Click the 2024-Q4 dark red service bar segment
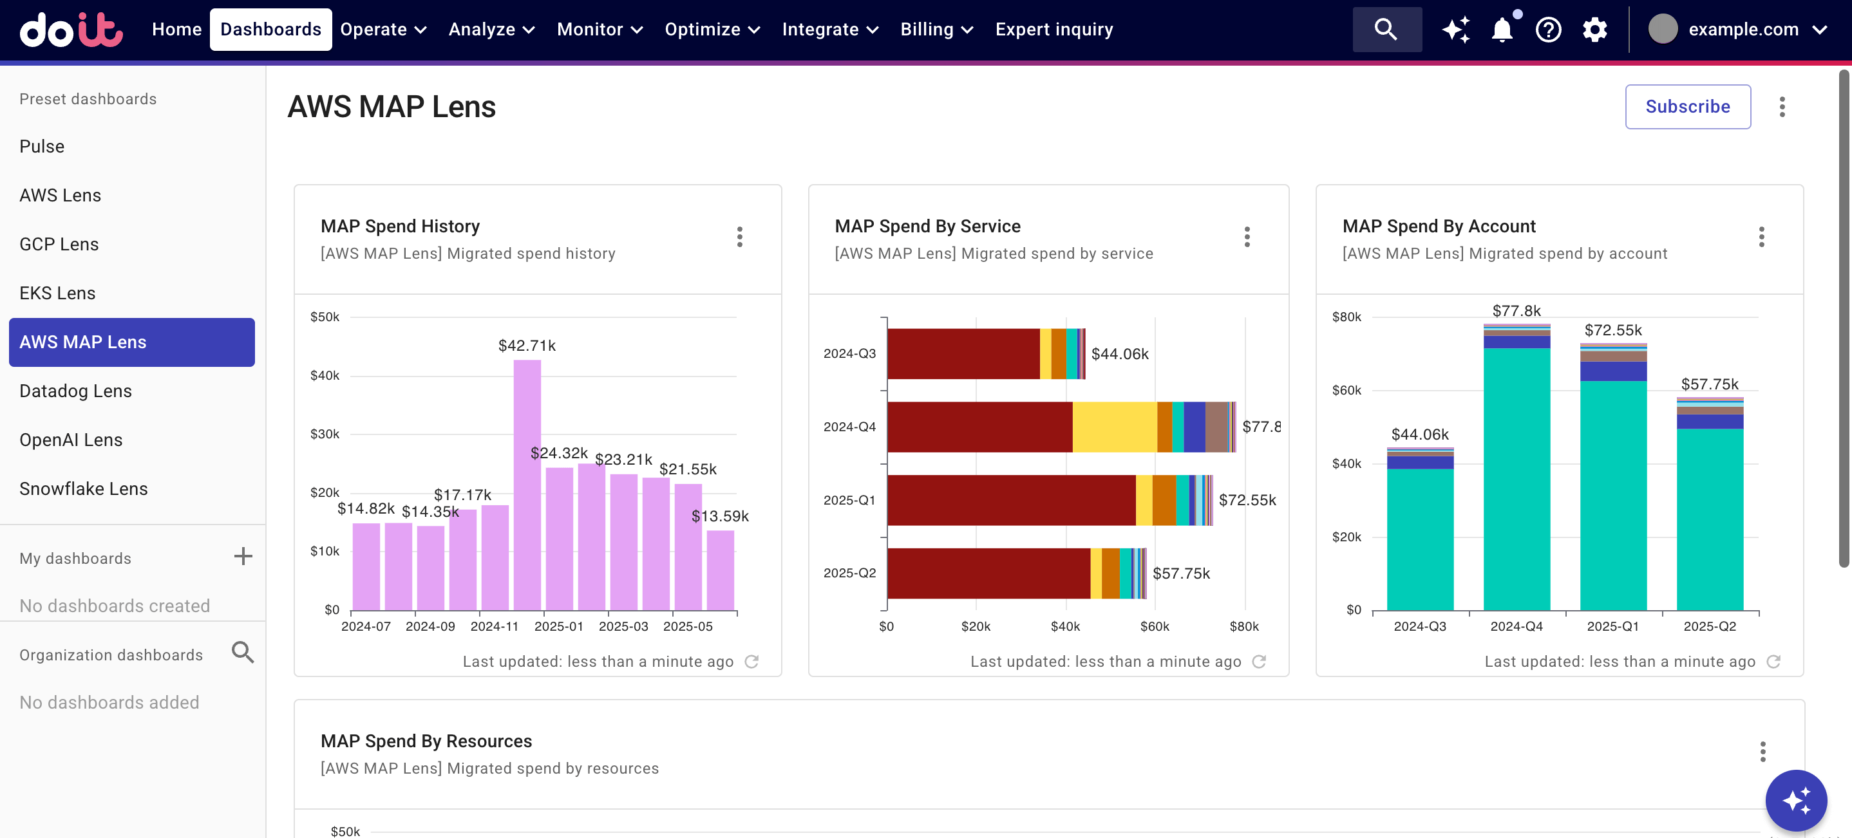This screenshot has height=838, width=1852. click(980, 427)
